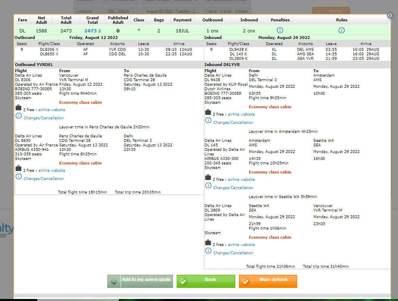The height and width of the screenshot is (301, 398).
Task: Click the Grand Total 2473 $ amount
Action: [x=92, y=31]
